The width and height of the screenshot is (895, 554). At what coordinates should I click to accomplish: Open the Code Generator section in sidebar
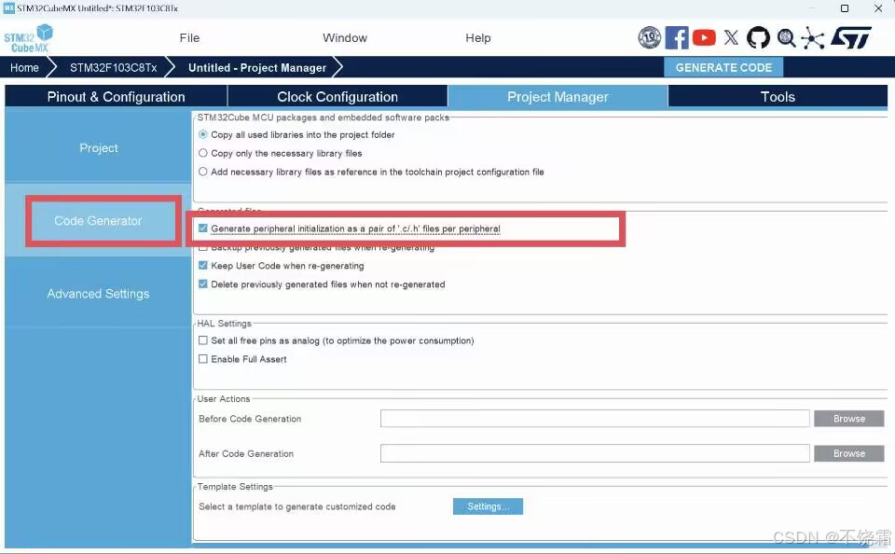[98, 220]
